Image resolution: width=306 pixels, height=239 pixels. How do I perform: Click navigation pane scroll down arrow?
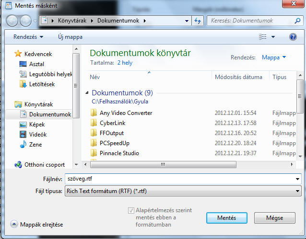tap(76, 165)
